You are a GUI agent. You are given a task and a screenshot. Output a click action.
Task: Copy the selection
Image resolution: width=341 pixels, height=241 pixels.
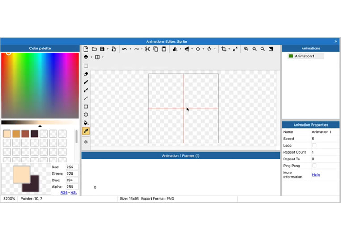pyautogui.click(x=156, y=49)
